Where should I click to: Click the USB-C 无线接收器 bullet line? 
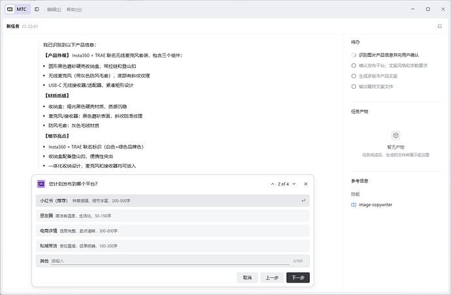91,85
